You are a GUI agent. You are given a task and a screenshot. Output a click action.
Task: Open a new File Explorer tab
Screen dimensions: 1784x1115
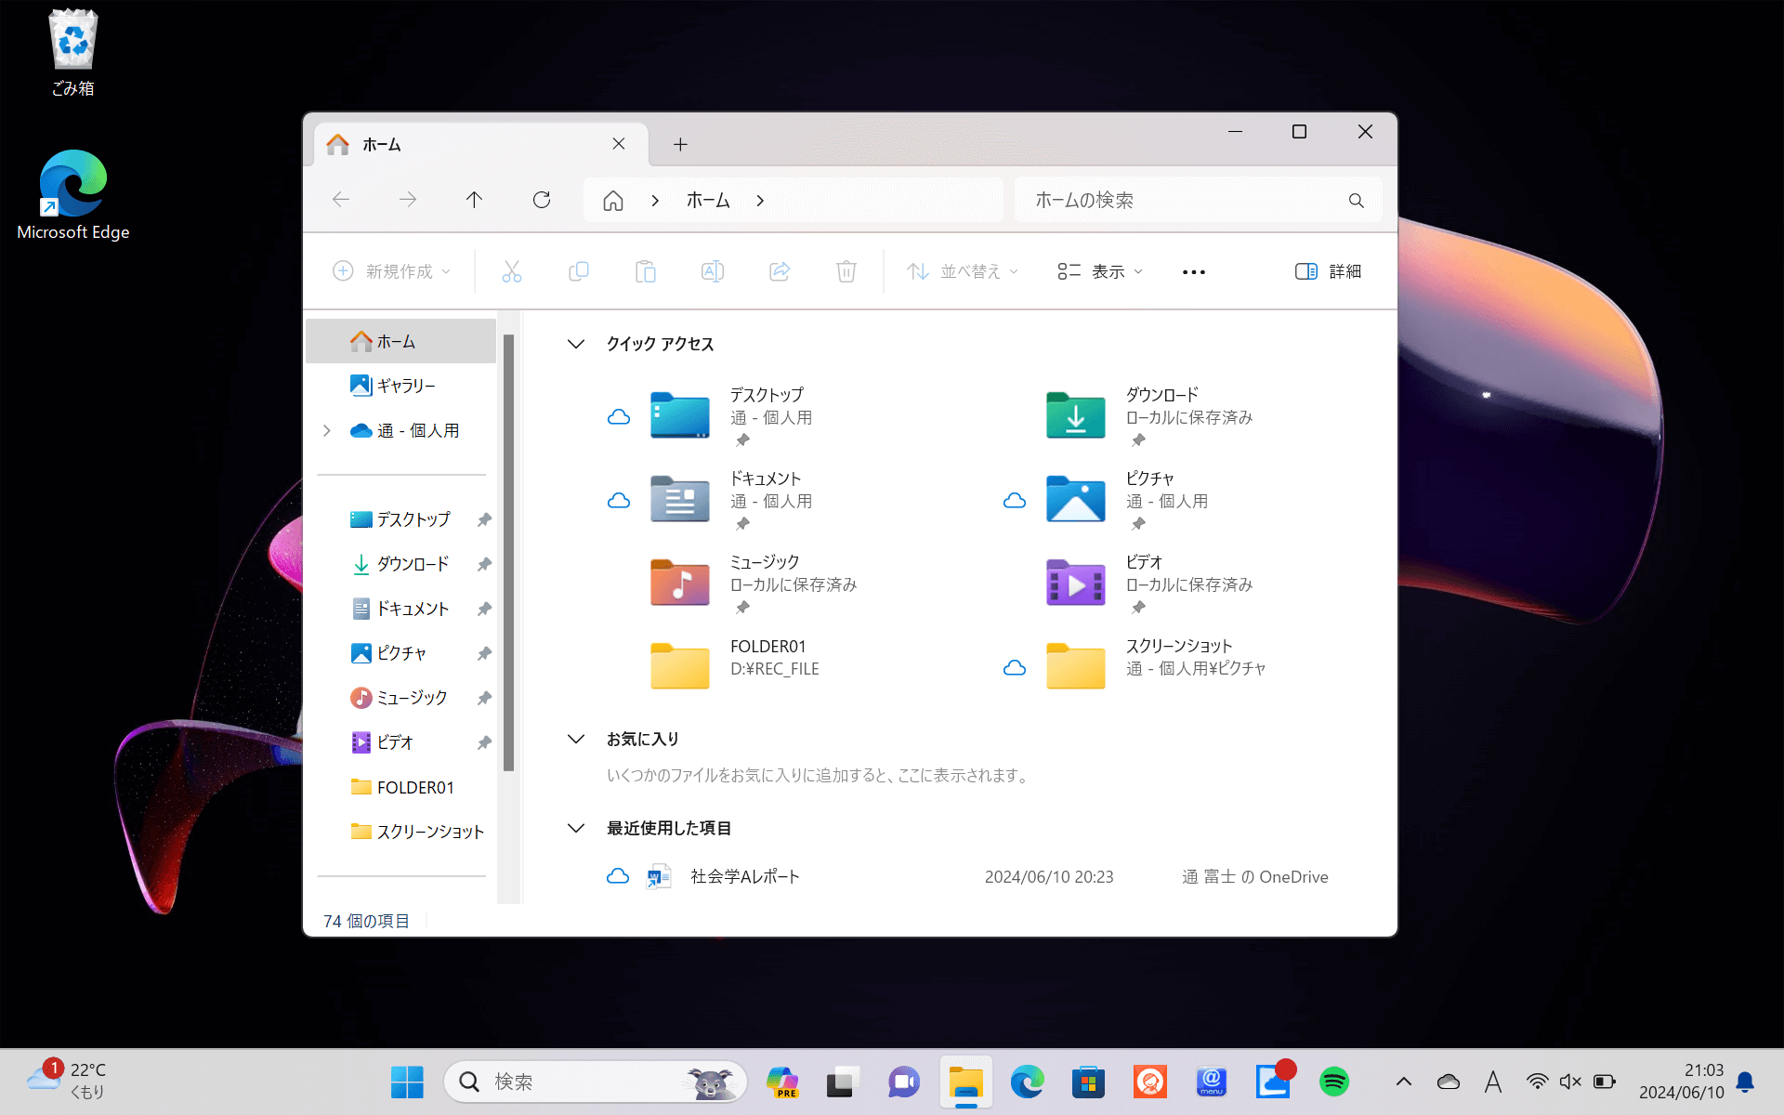coord(681,144)
